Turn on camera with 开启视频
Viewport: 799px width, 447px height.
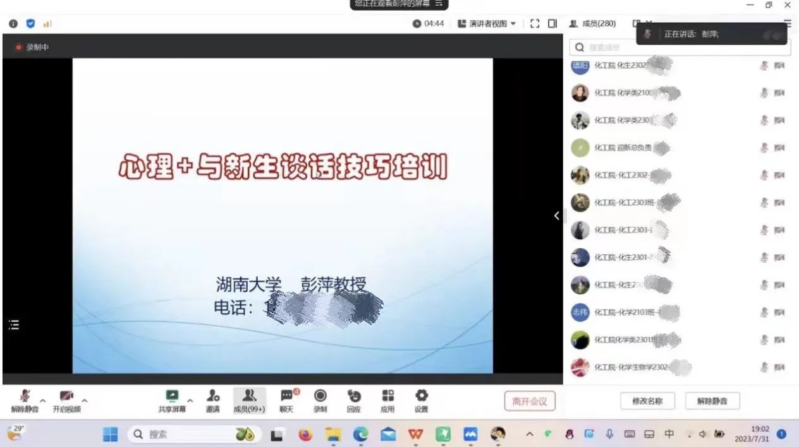[66, 400]
